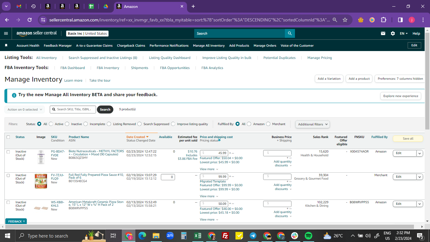Open Search Suppressed and Inactive Listings

point(103,58)
